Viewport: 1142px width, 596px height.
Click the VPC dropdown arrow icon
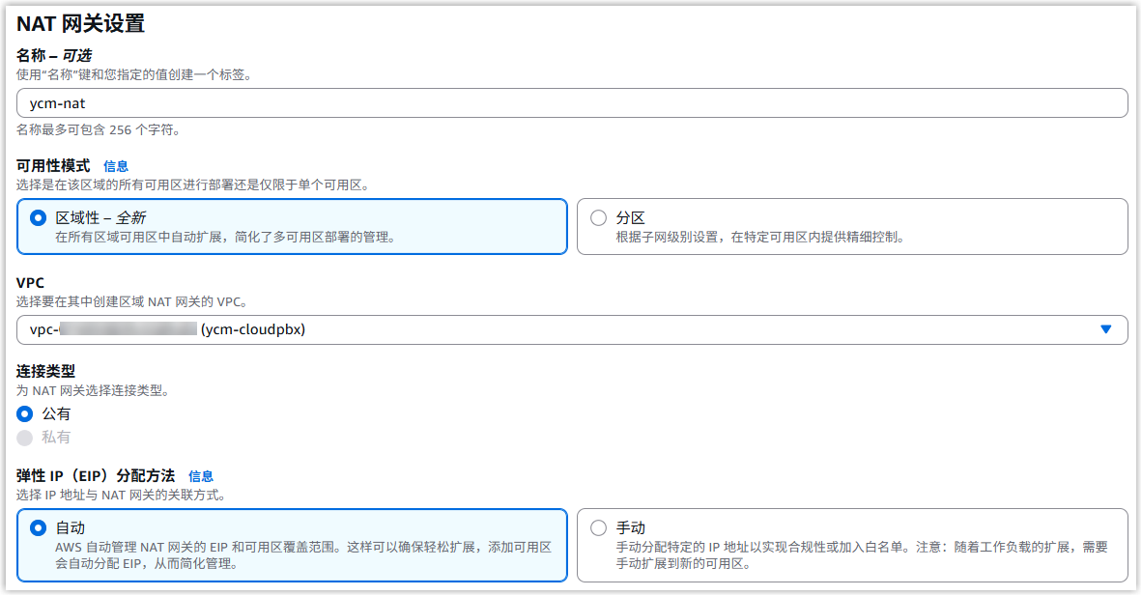point(1106,329)
